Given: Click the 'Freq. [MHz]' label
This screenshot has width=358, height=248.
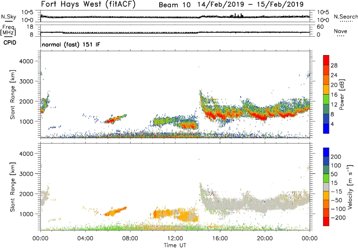Looking at the screenshot, I should pyautogui.click(x=8, y=30).
